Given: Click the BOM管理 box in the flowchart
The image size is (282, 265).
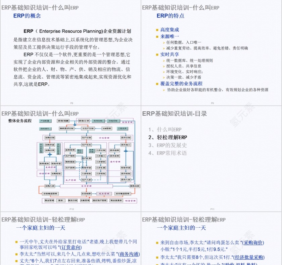Looking at the screenshot, I should pos(106,128).
